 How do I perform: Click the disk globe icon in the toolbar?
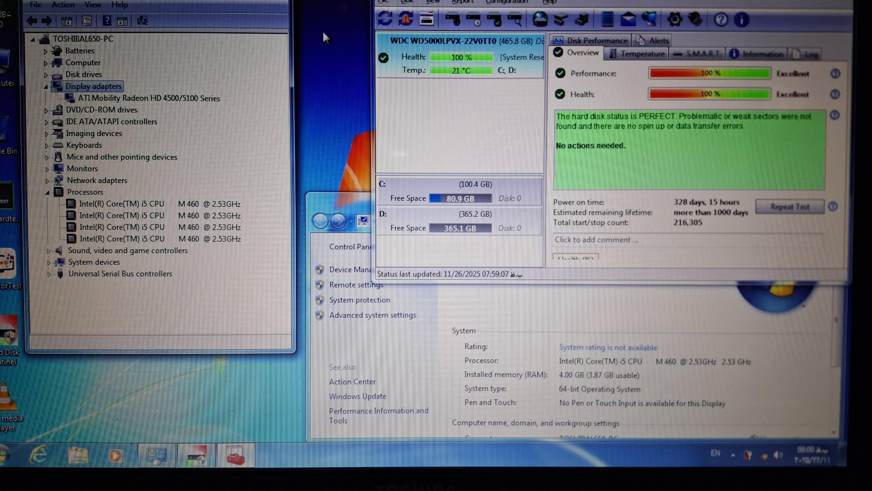[x=540, y=19]
